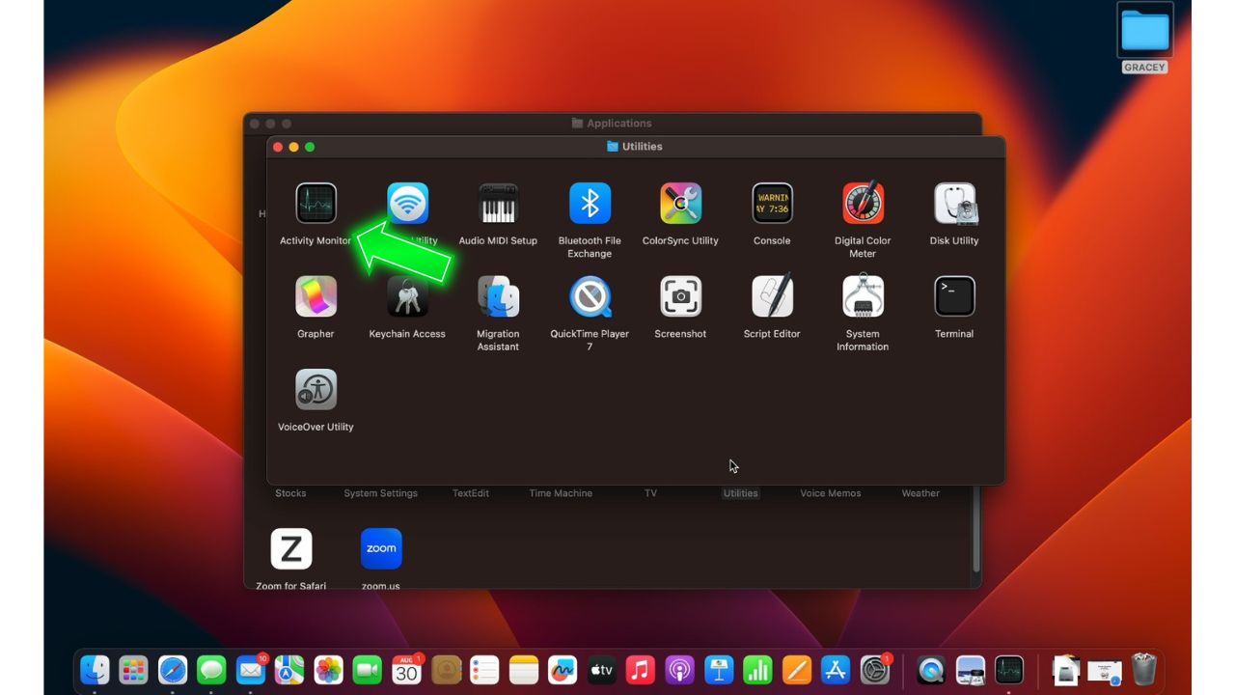Open Launchpad from the Dock
The height and width of the screenshot is (695, 1235).
click(133, 669)
